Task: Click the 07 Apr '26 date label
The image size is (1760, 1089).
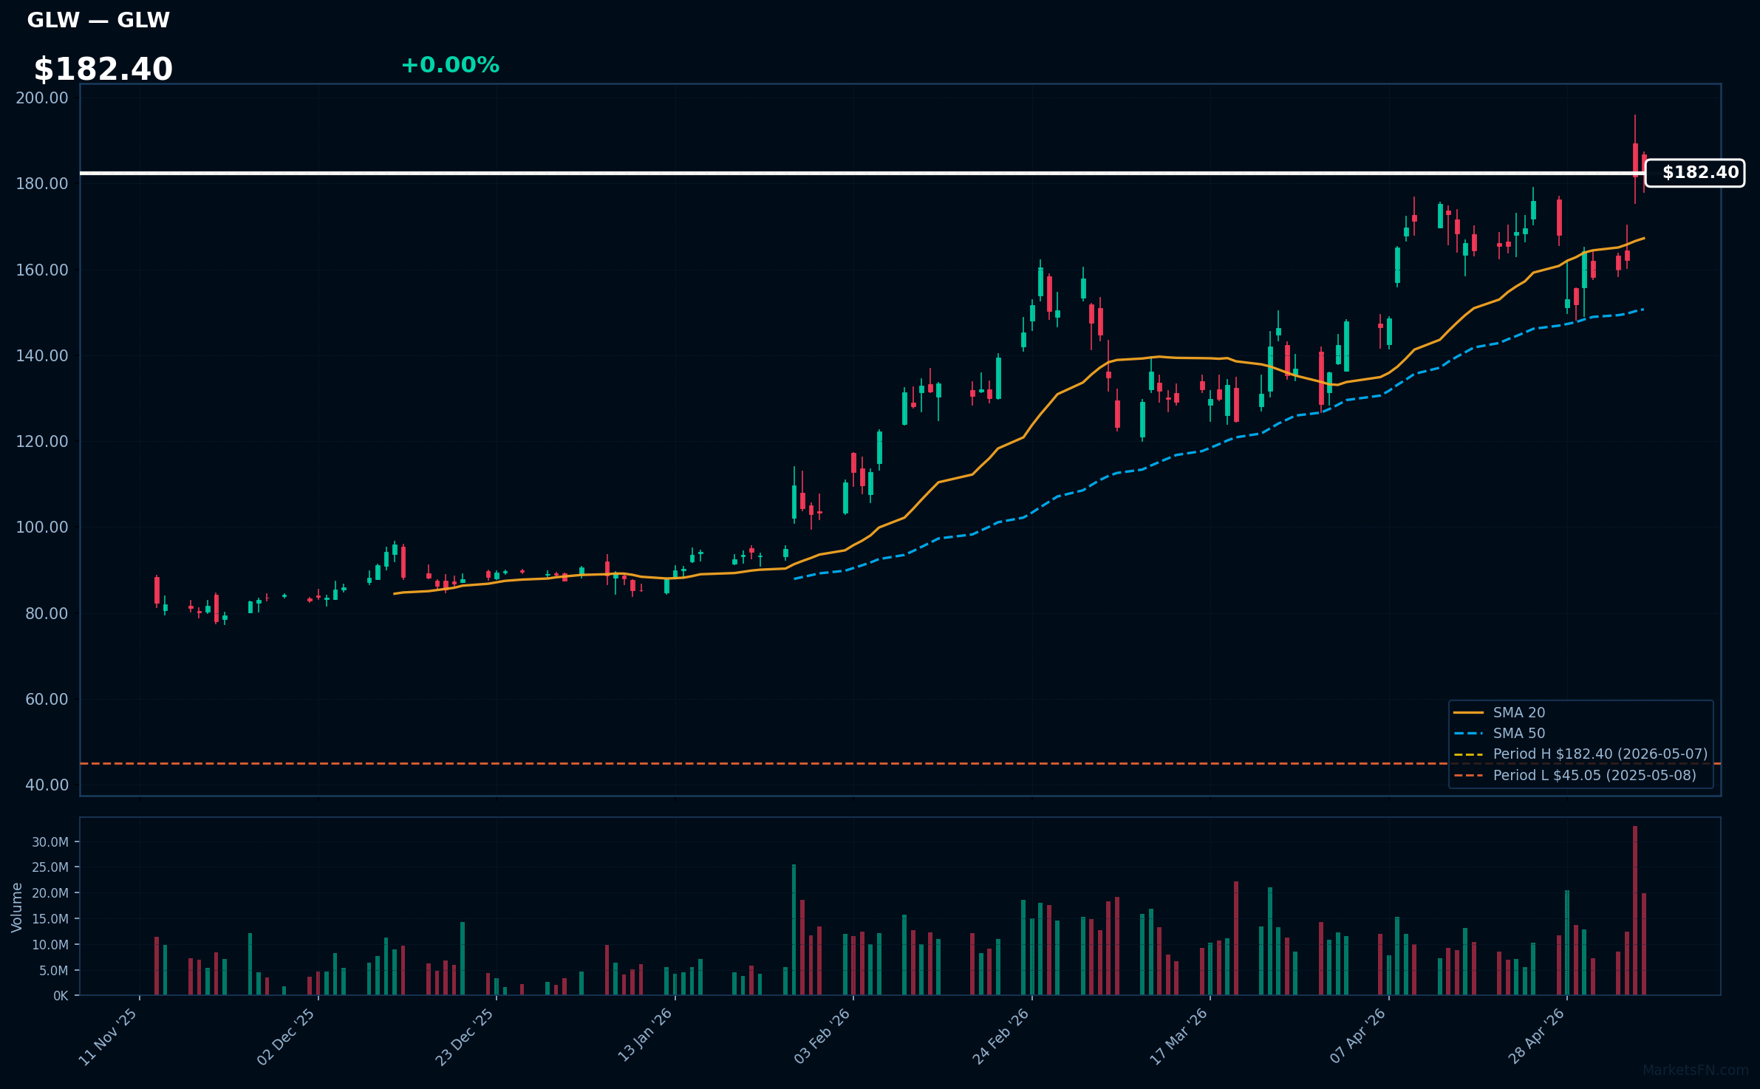Action: click(1358, 1037)
